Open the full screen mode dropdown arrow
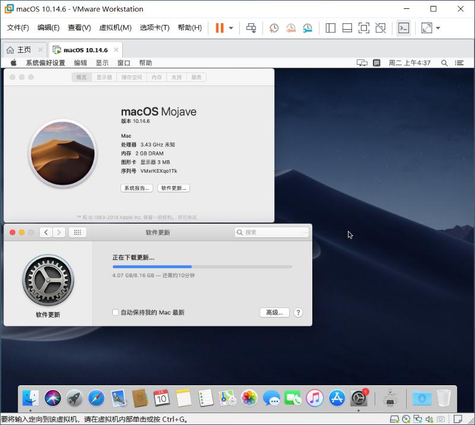The height and width of the screenshot is (425, 475). point(438,28)
